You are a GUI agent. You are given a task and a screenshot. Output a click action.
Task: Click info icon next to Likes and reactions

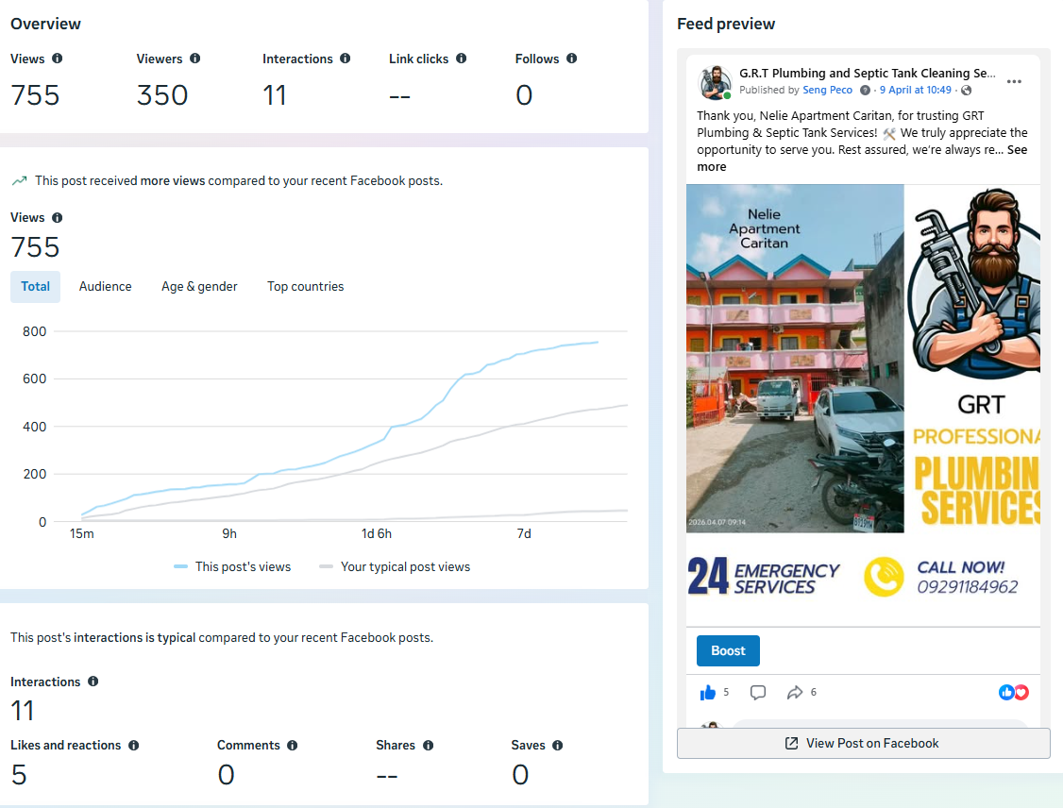[133, 745]
